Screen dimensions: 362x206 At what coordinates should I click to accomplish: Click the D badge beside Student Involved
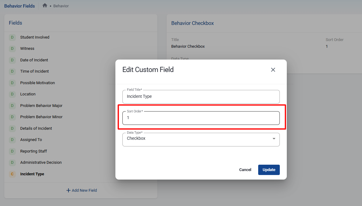tap(12, 37)
